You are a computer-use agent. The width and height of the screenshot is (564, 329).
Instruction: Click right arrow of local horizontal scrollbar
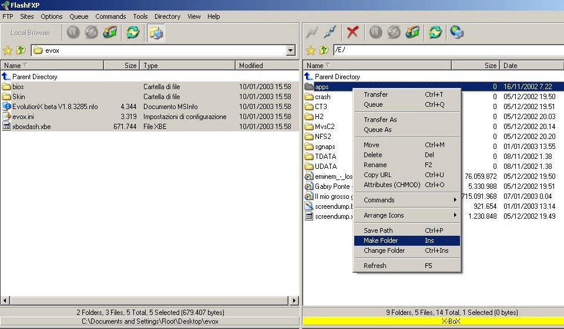(x=294, y=301)
